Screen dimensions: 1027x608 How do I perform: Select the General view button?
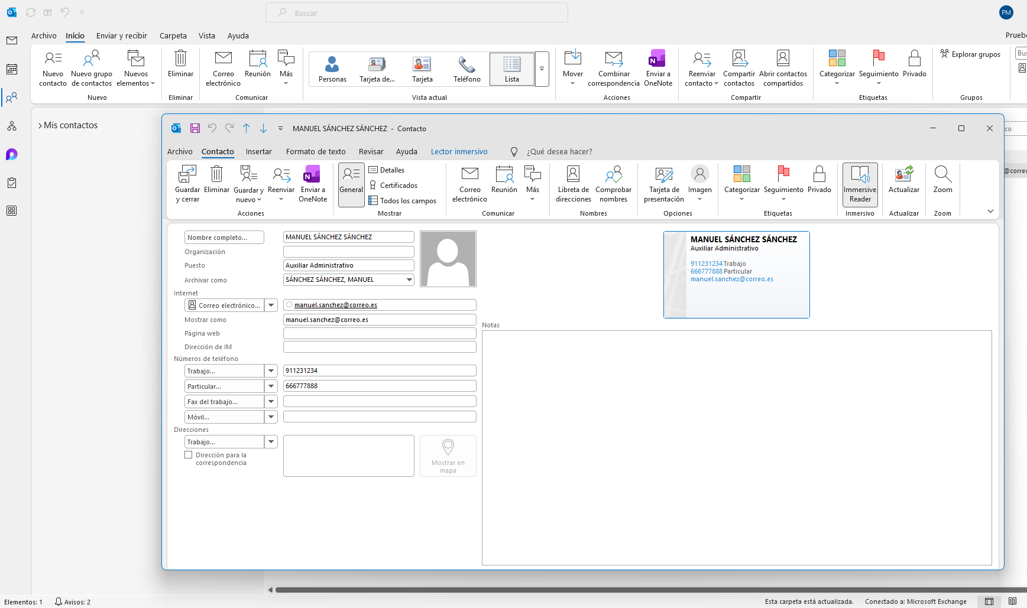[351, 184]
